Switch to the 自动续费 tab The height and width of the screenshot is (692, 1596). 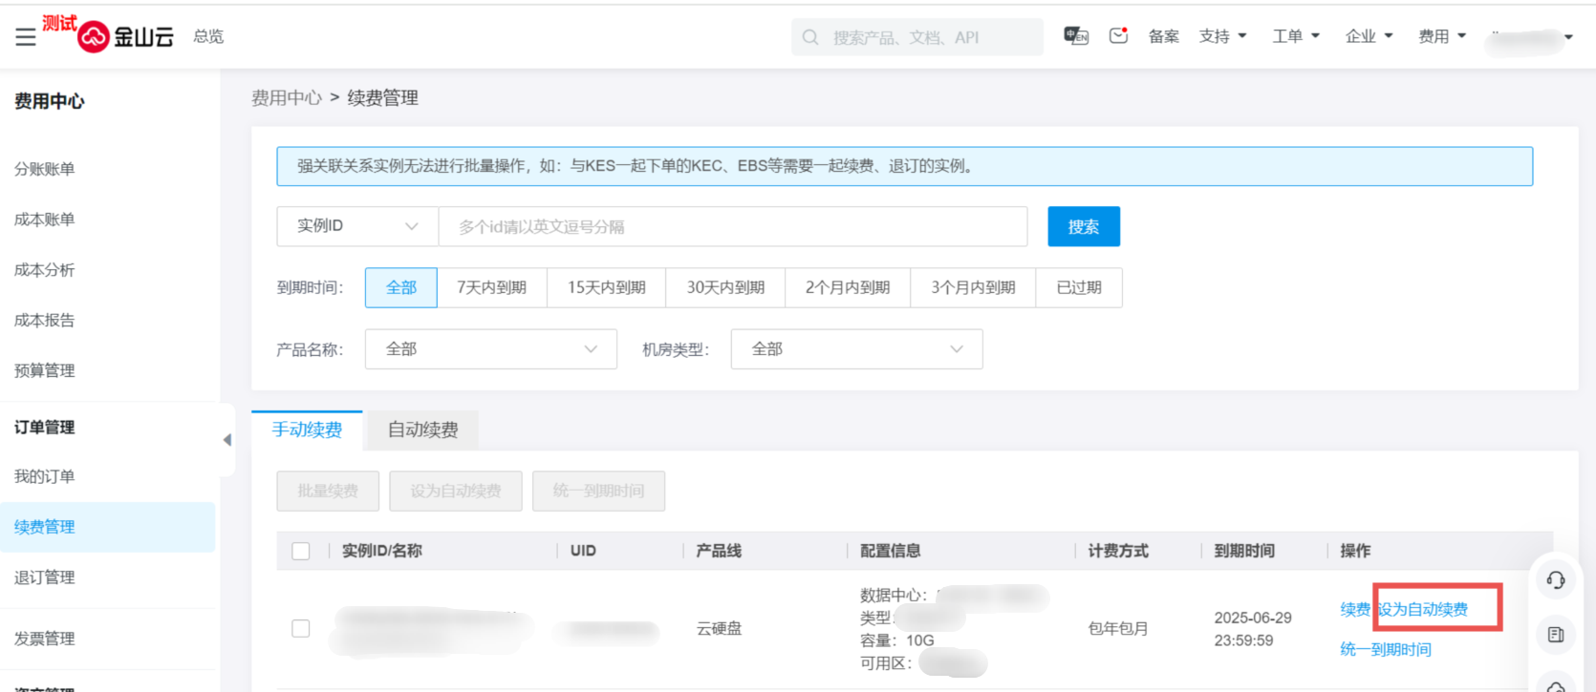[x=422, y=430]
